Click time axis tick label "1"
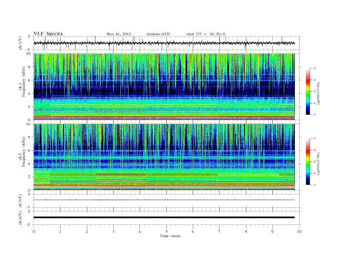Screen dimensions: 337x260 click(x=60, y=232)
